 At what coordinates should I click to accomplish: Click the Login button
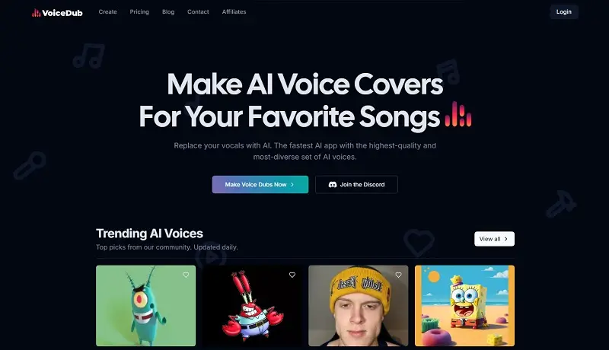pos(564,12)
